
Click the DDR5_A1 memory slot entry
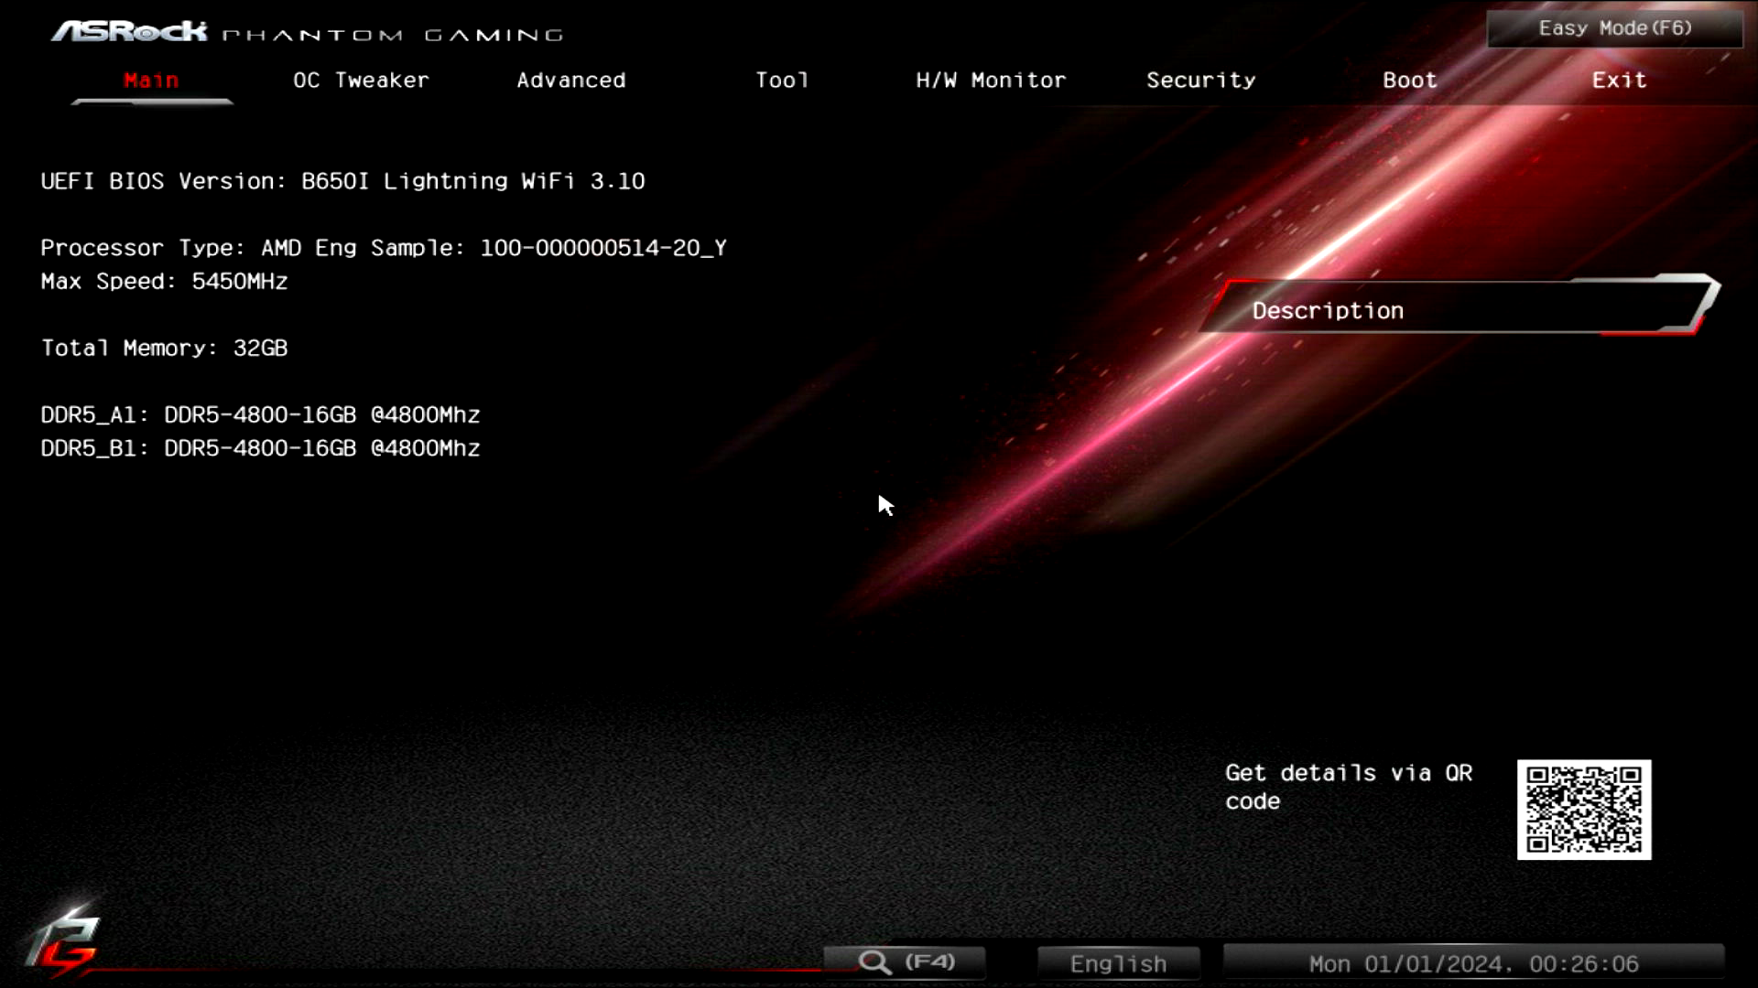(260, 414)
